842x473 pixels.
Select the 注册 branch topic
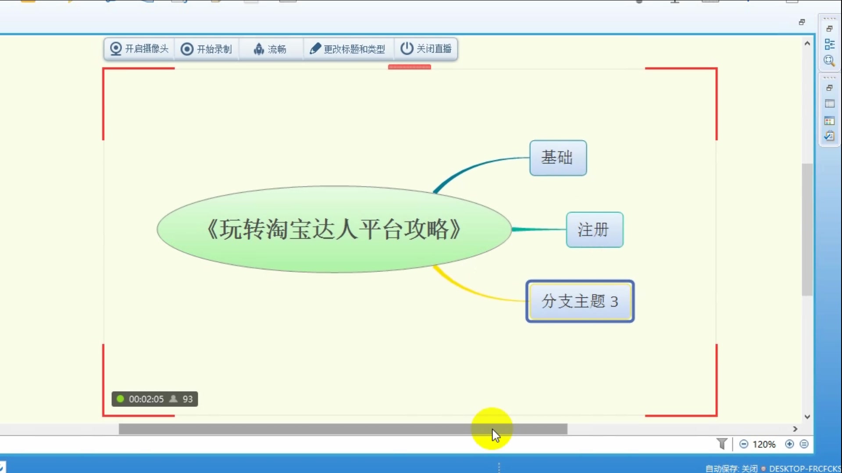tap(594, 229)
